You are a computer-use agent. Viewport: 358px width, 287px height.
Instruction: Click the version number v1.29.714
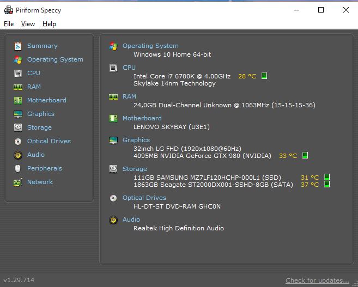click(x=19, y=280)
